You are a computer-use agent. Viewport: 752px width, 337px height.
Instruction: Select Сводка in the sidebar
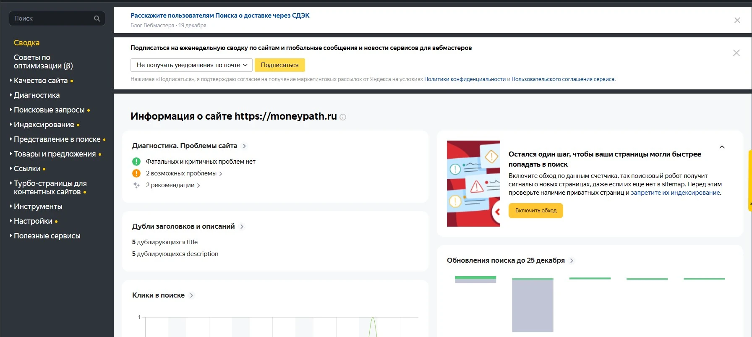pyautogui.click(x=26, y=43)
